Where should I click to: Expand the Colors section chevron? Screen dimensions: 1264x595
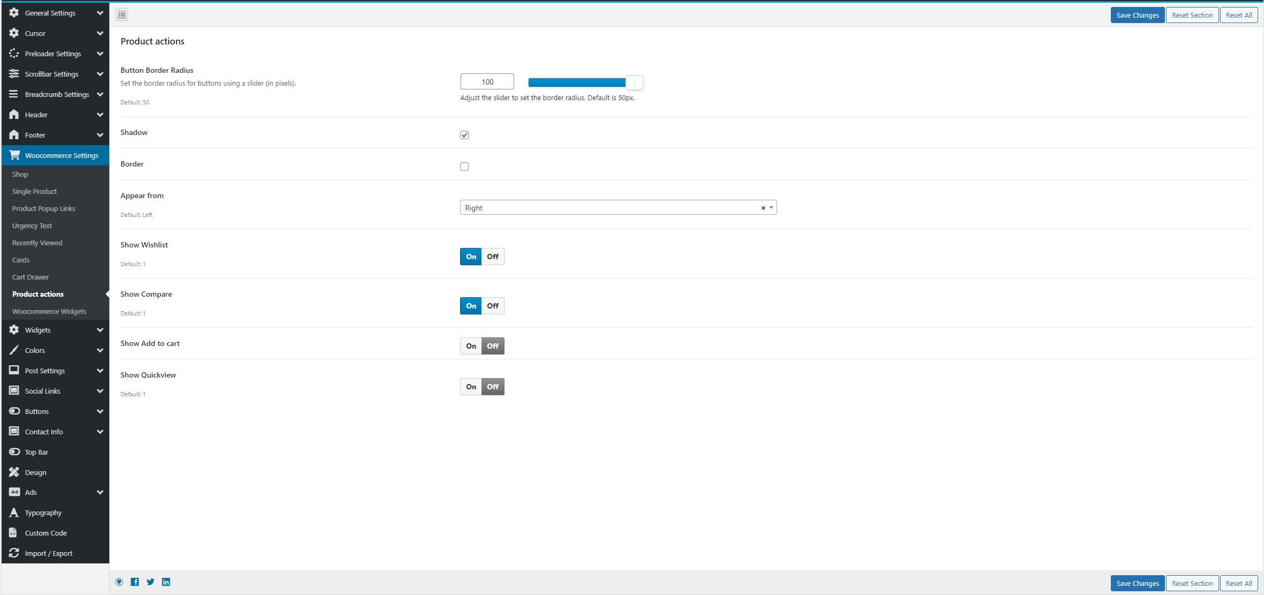100,350
